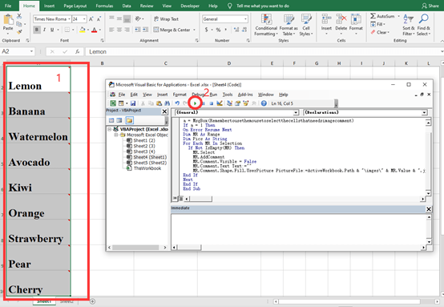The height and width of the screenshot is (307, 444).
Task: Increase font size with the larger A icon
Action: (91, 19)
